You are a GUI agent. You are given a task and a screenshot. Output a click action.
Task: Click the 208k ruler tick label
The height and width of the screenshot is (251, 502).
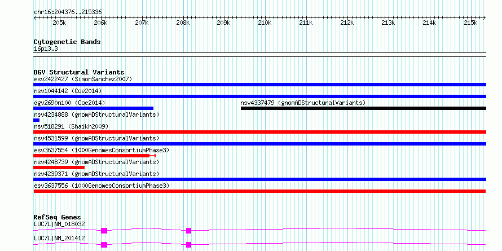pyautogui.click(x=183, y=23)
